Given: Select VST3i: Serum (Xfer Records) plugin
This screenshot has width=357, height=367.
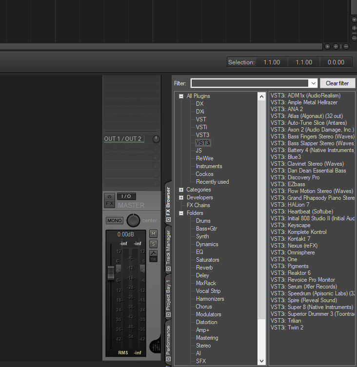Looking at the screenshot, I should (x=304, y=287).
